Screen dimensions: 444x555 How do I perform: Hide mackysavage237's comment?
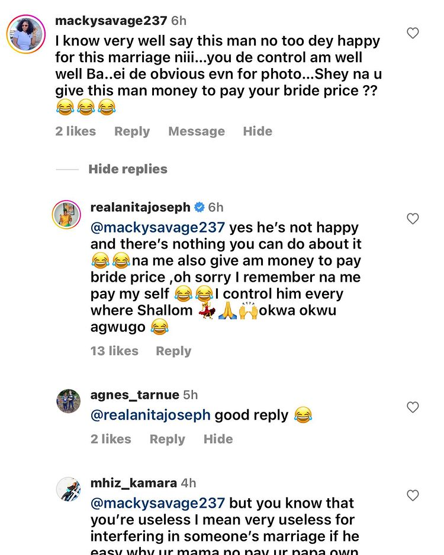[258, 131]
